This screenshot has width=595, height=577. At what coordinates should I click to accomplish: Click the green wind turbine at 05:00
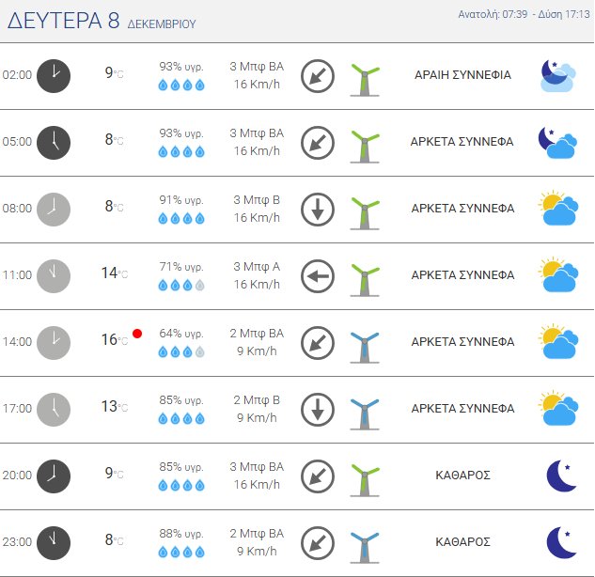(x=364, y=143)
